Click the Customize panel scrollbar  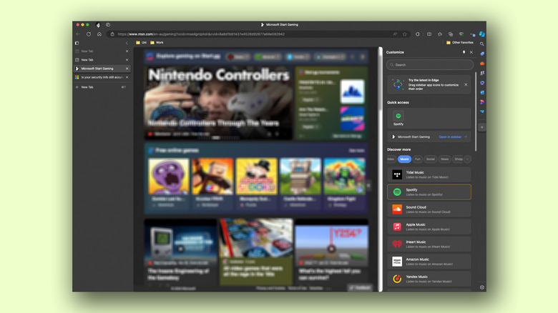pos(476,111)
